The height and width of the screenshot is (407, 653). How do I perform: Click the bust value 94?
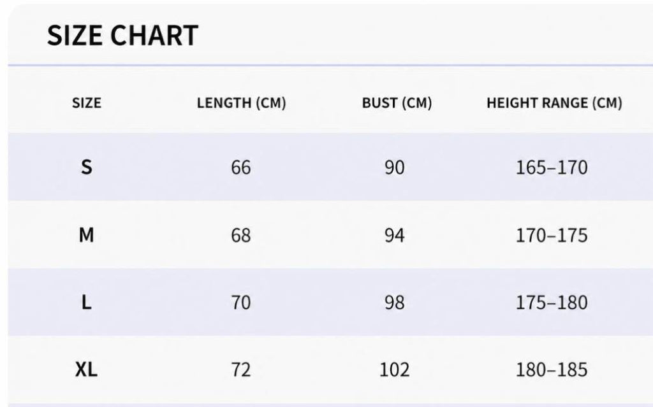[395, 235]
